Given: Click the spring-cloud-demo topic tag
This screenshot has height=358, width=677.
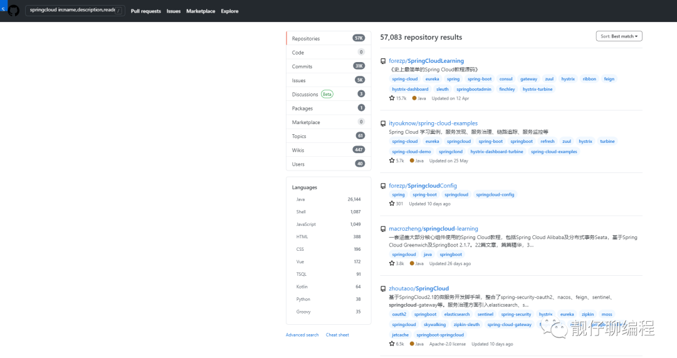Looking at the screenshot, I should [x=411, y=152].
